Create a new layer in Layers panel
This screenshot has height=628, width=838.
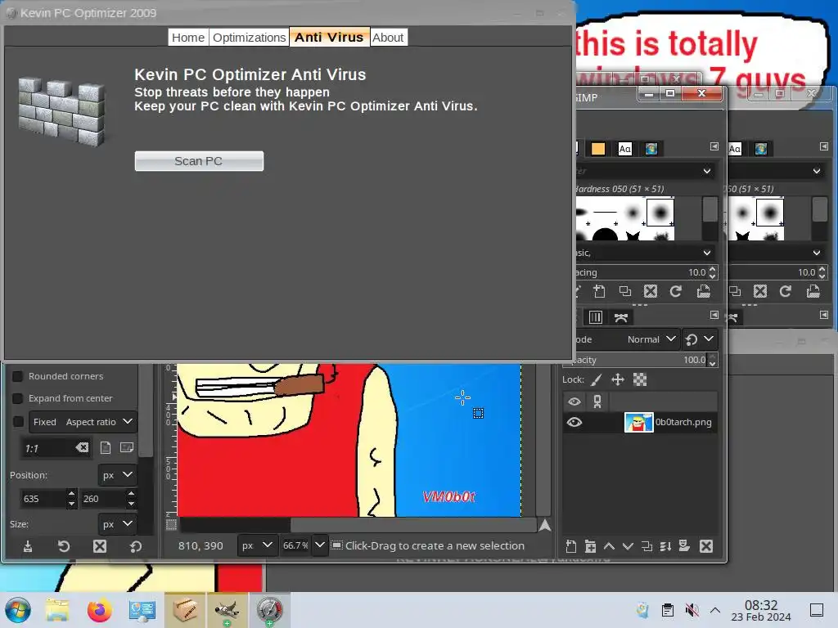tap(570, 545)
